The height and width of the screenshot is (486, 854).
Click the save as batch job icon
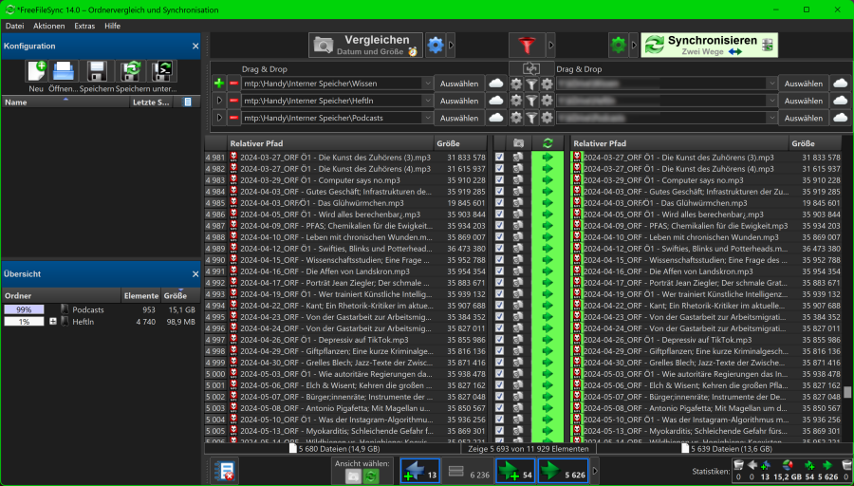(x=162, y=71)
